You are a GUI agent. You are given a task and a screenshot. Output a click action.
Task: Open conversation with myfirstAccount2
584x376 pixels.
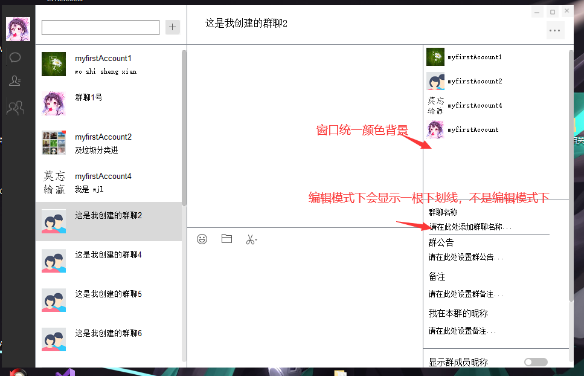pyautogui.click(x=109, y=143)
